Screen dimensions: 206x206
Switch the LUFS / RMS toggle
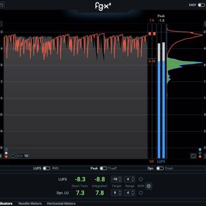tap(46, 168)
